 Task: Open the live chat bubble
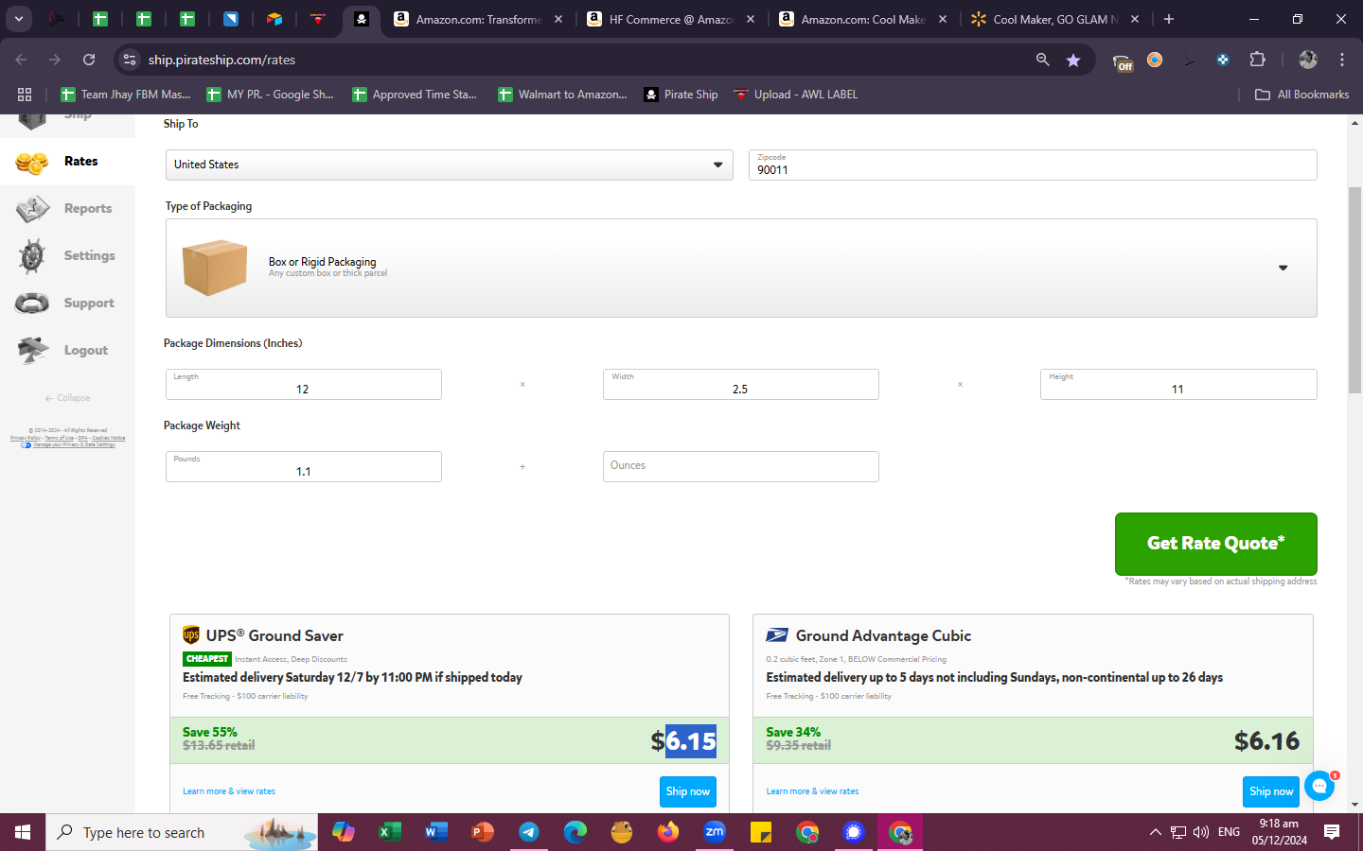1319,786
